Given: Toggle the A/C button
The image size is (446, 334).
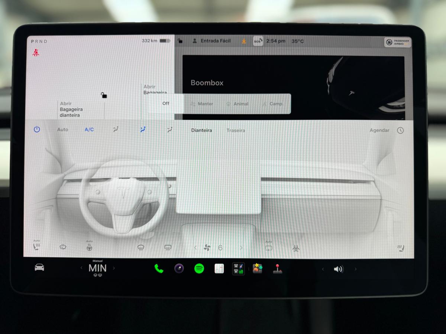Looking at the screenshot, I should coord(89,130).
